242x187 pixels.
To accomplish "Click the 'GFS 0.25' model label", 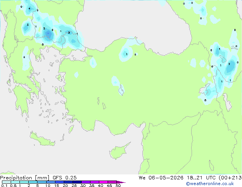I will pos(65,178).
